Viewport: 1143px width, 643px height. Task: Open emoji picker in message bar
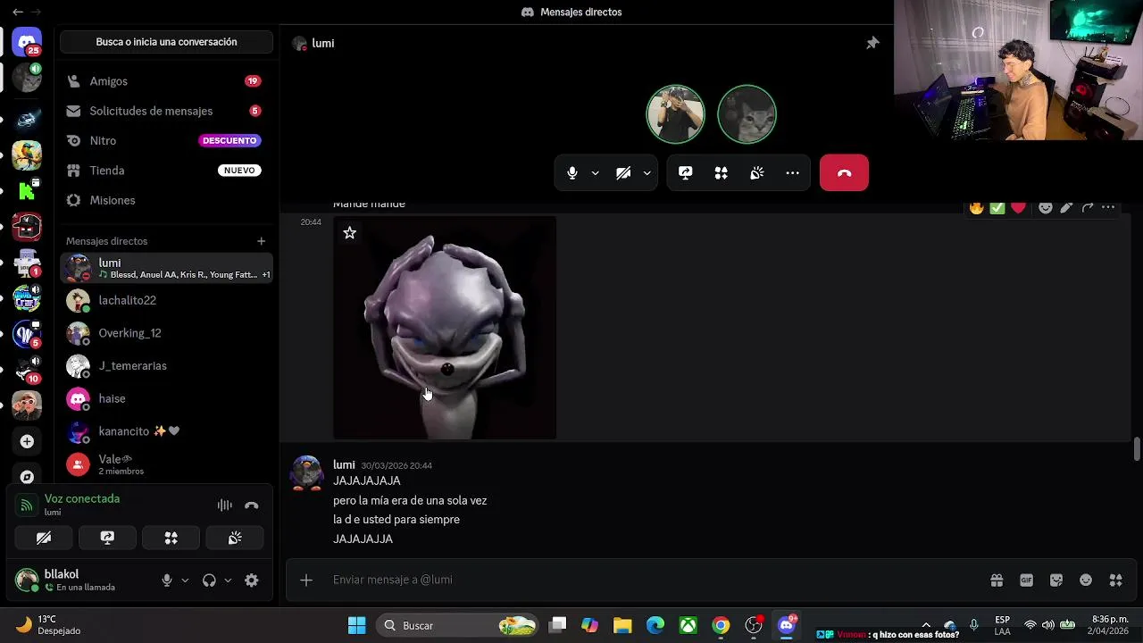(x=1086, y=580)
